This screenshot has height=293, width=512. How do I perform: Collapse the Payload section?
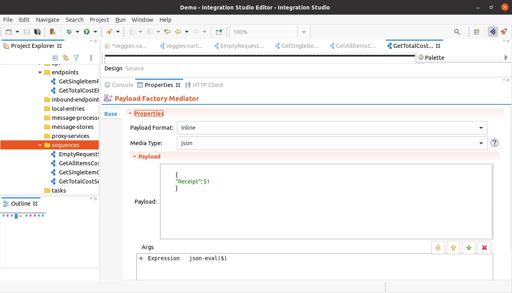click(135, 157)
